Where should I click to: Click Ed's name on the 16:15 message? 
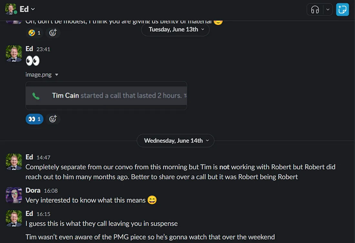(x=29, y=214)
